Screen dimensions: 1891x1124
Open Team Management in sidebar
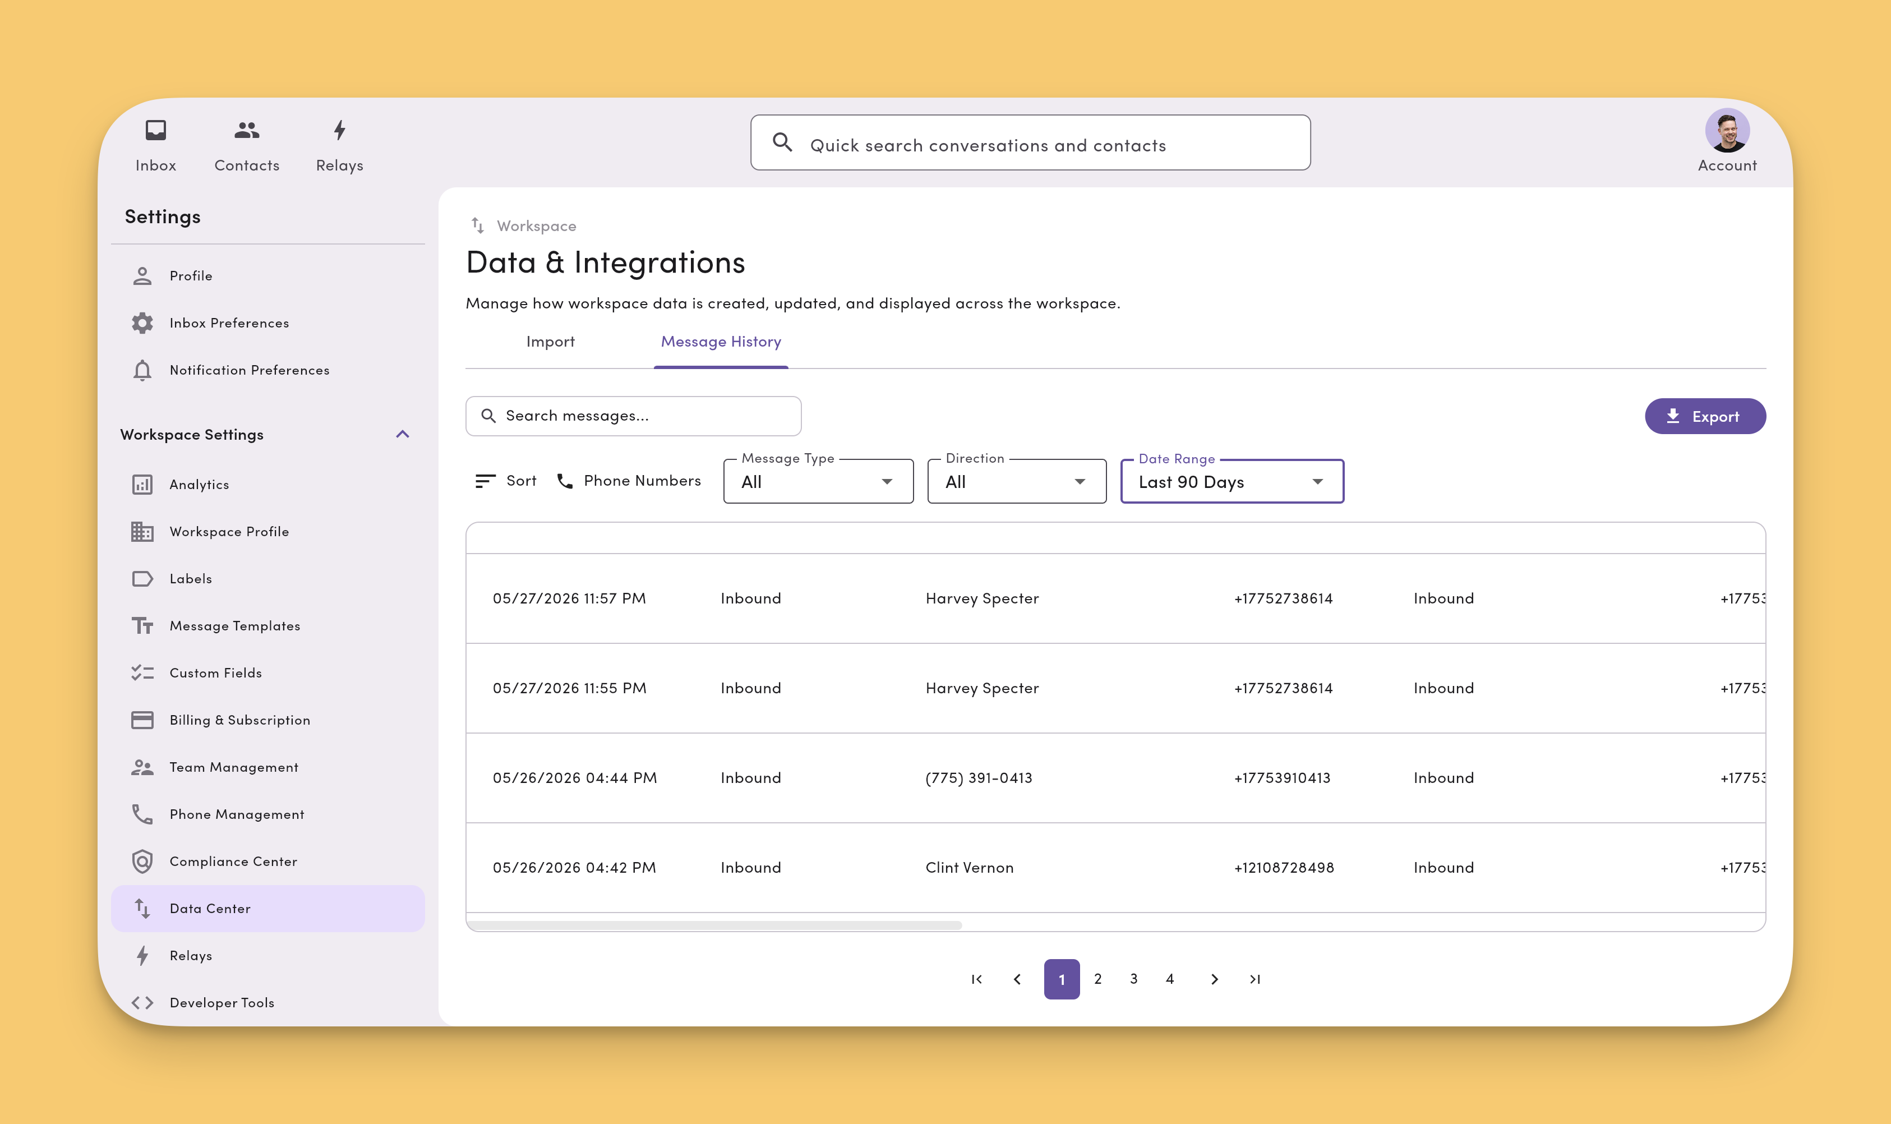pos(267,767)
